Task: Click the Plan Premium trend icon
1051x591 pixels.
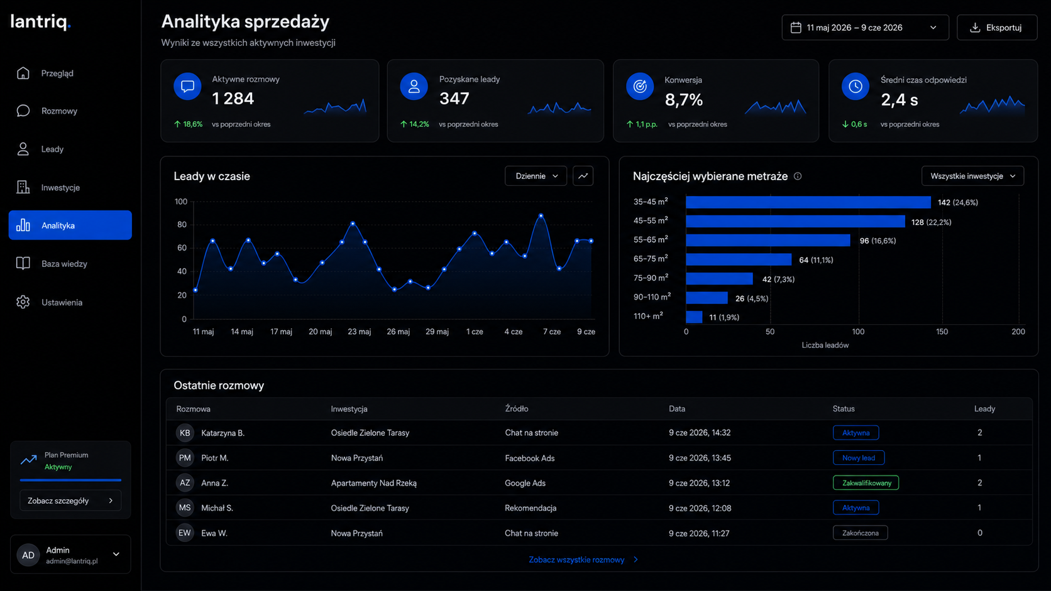Action: click(28, 460)
